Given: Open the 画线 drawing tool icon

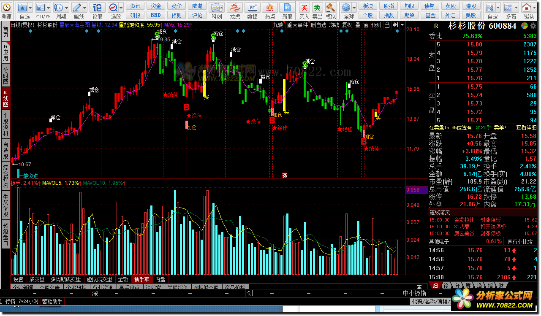Looking at the screenshot, I should [76, 8].
